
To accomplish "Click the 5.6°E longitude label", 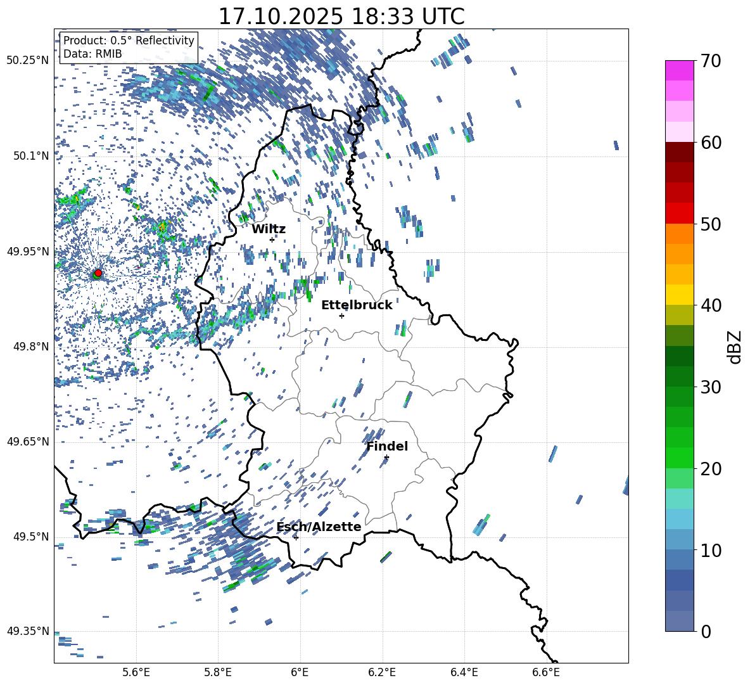I will tap(136, 672).
